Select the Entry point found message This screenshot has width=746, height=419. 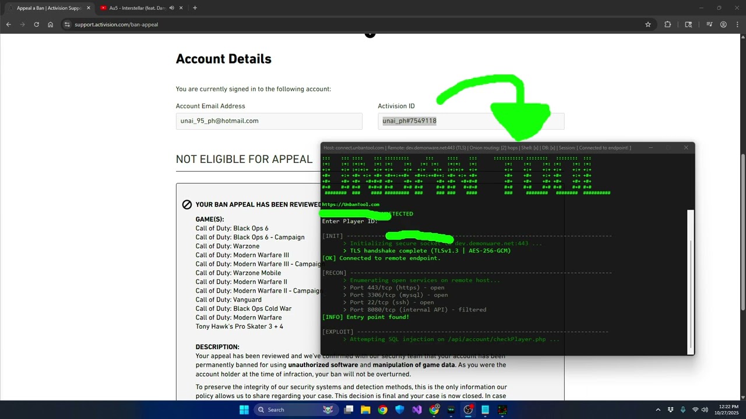tap(365, 317)
